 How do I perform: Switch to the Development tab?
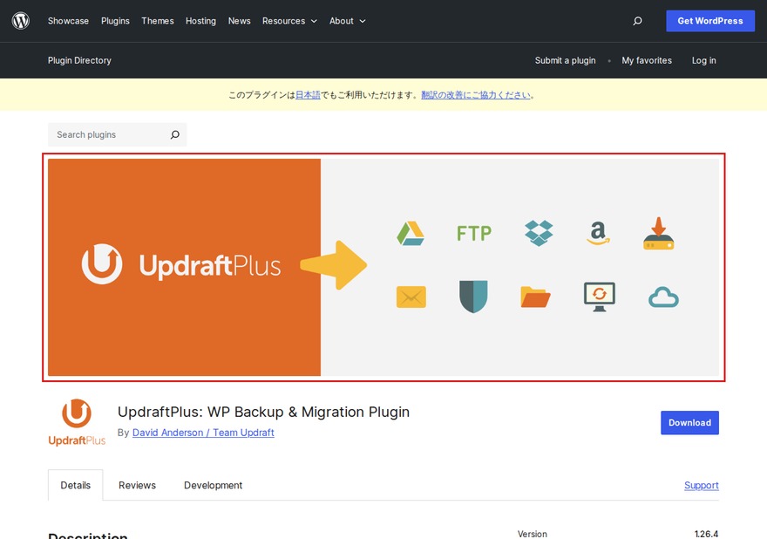click(x=213, y=485)
